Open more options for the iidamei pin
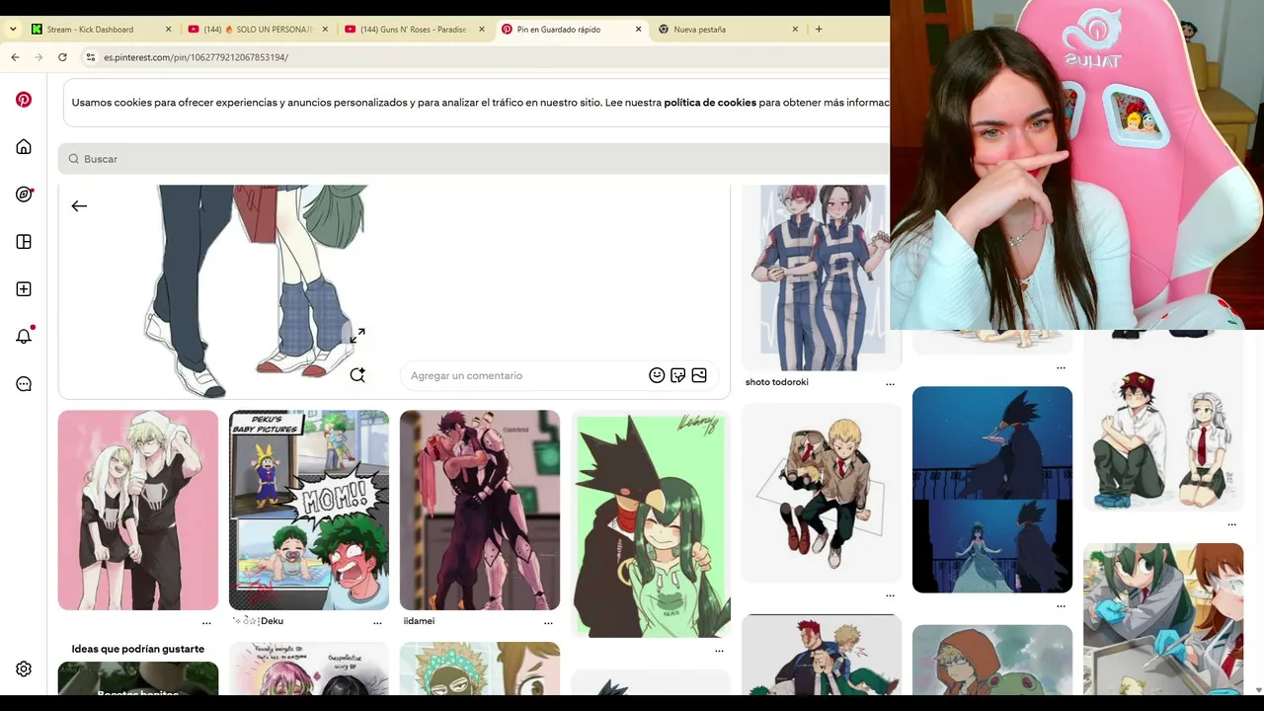1264x711 pixels. tap(548, 623)
